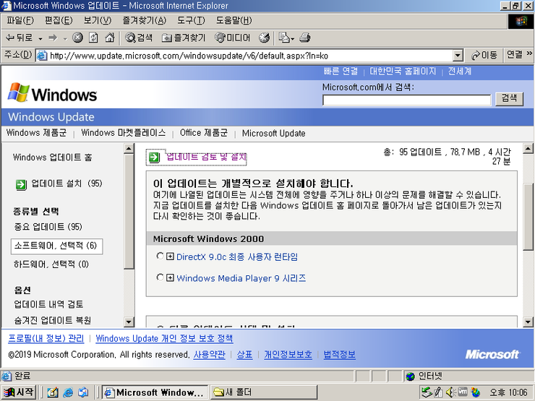Open Windows Update 개인 정보 보호 정책 link
Viewport: 535px width, 401px height.
[x=164, y=338]
